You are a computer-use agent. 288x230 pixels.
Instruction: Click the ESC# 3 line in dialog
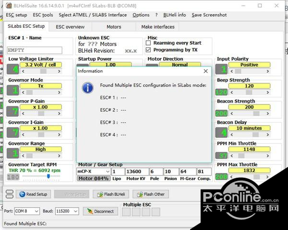(113, 122)
